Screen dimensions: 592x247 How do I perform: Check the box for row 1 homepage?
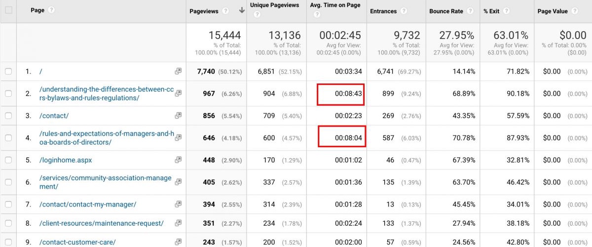pos(8,72)
